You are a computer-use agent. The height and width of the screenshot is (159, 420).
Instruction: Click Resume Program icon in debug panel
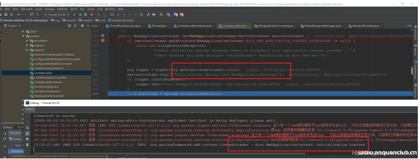pos(5,146)
